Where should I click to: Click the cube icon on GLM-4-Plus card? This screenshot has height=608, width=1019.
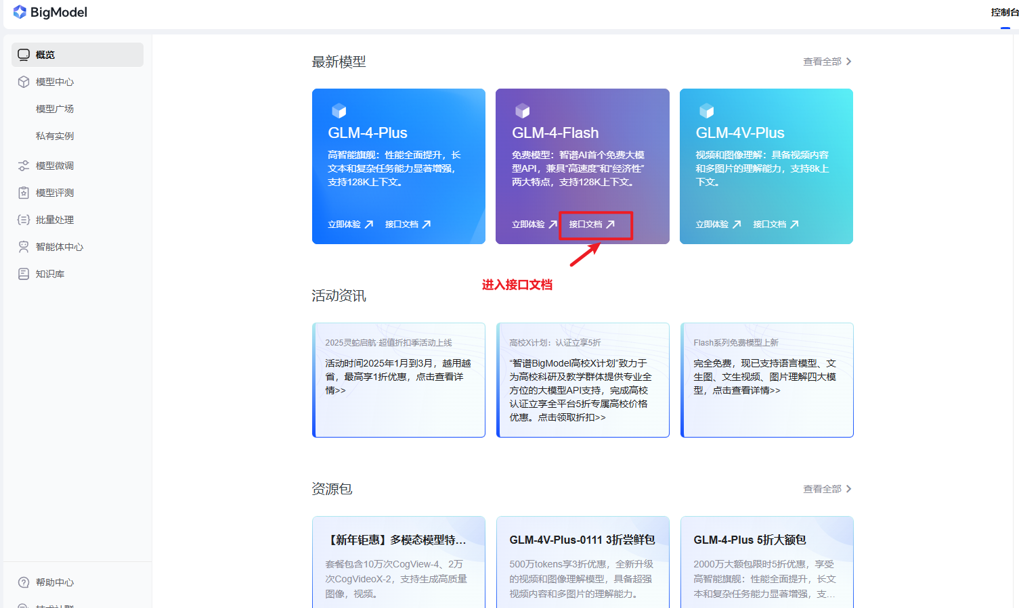pos(339,111)
